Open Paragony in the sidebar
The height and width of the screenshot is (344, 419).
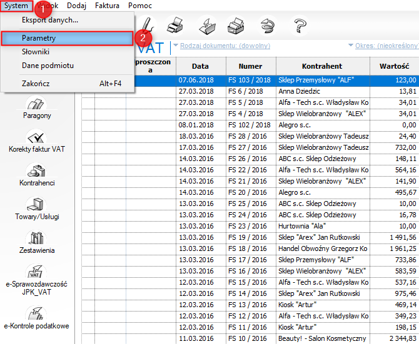coord(37,108)
